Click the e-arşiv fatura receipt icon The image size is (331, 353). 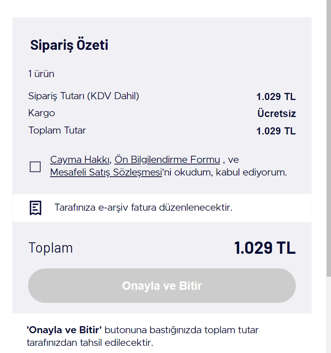pyautogui.click(x=36, y=207)
